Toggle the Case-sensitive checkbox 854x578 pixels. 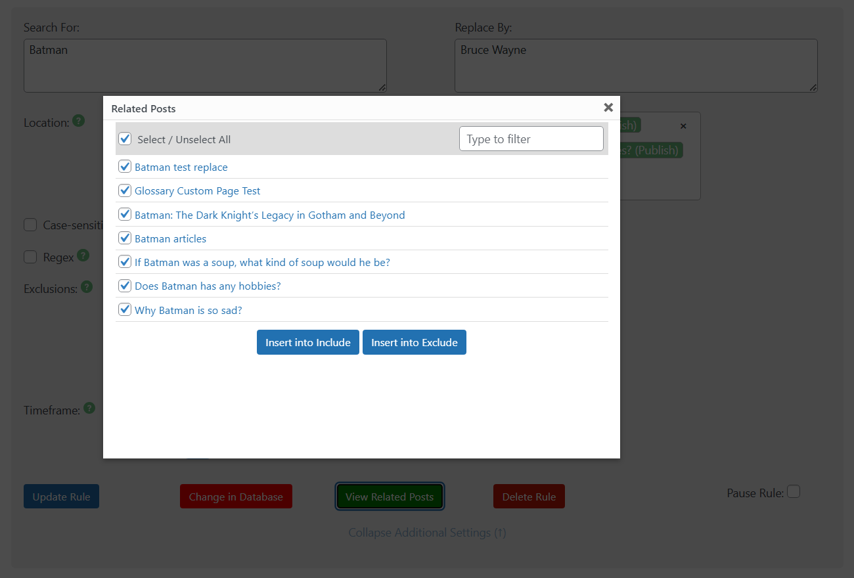tap(30, 225)
